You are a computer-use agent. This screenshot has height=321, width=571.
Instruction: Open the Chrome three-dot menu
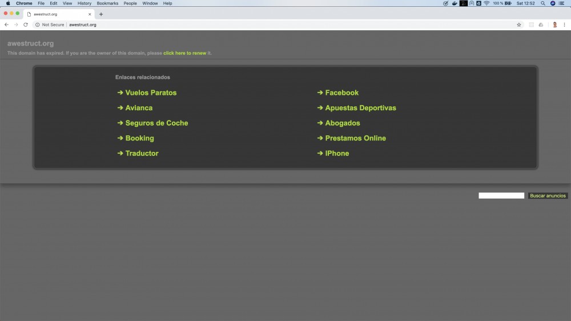pyautogui.click(x=565, y=25)
